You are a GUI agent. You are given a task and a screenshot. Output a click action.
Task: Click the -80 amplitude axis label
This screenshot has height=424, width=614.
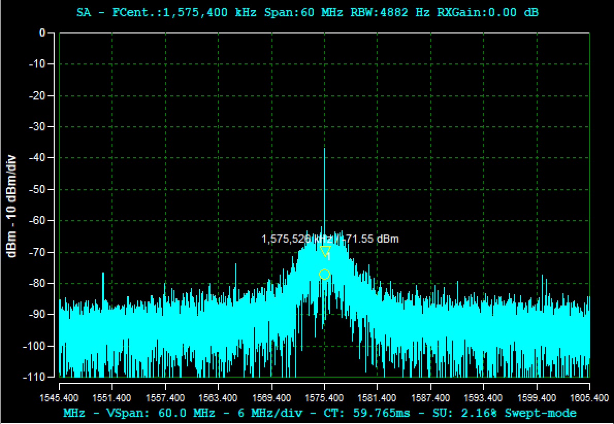point(37,283)
